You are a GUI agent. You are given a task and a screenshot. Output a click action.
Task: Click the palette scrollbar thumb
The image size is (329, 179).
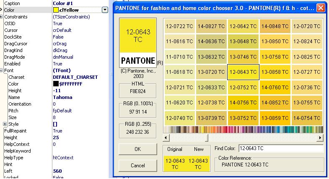[207, 137]
